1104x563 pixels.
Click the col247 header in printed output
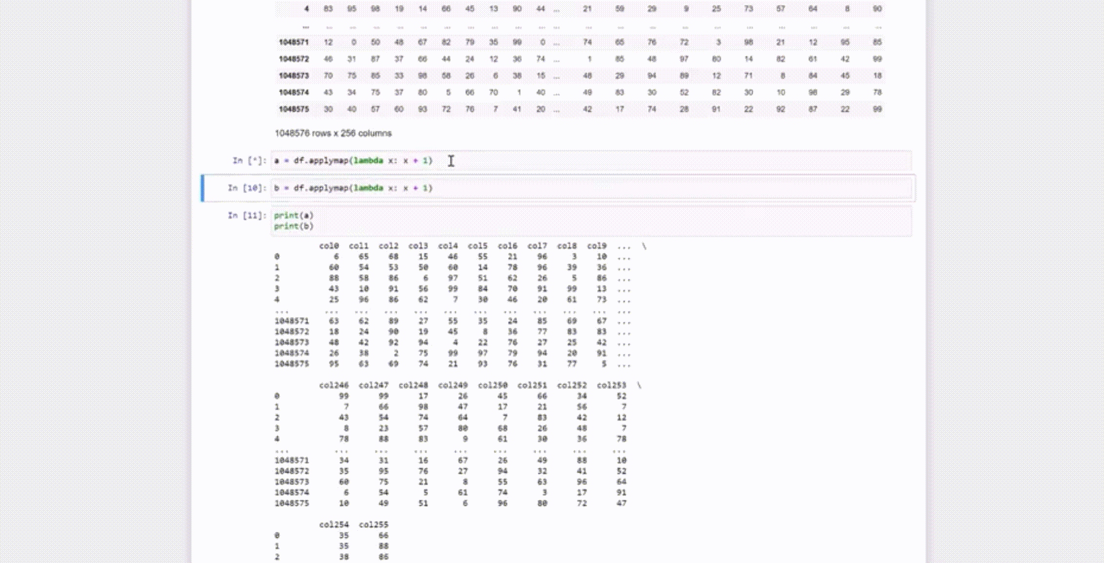[x=373, y=385]
